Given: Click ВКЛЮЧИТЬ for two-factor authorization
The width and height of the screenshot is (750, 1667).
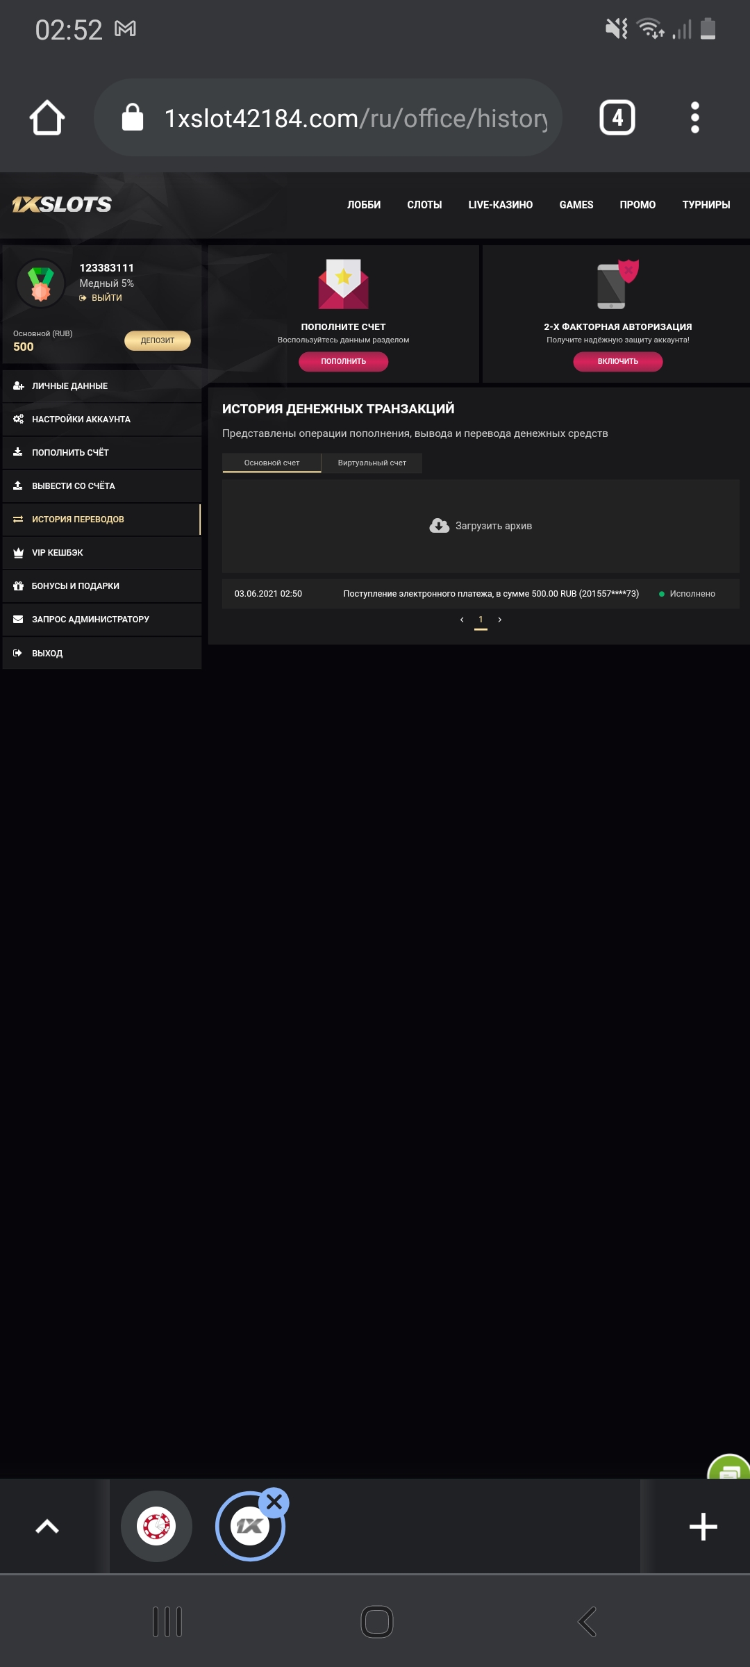Looking at the screenshot, I should (x=617, y=361).
